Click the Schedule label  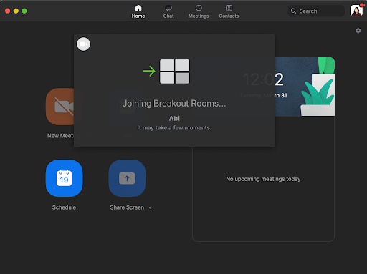(x=64, y=207)
